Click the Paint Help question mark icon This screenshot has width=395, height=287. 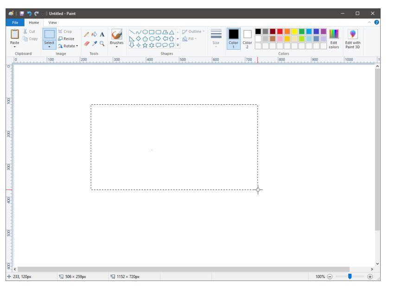[376, 22]
